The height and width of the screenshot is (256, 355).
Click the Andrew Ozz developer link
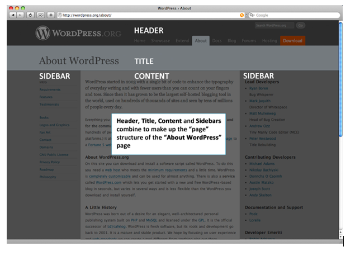click(259, 126)
